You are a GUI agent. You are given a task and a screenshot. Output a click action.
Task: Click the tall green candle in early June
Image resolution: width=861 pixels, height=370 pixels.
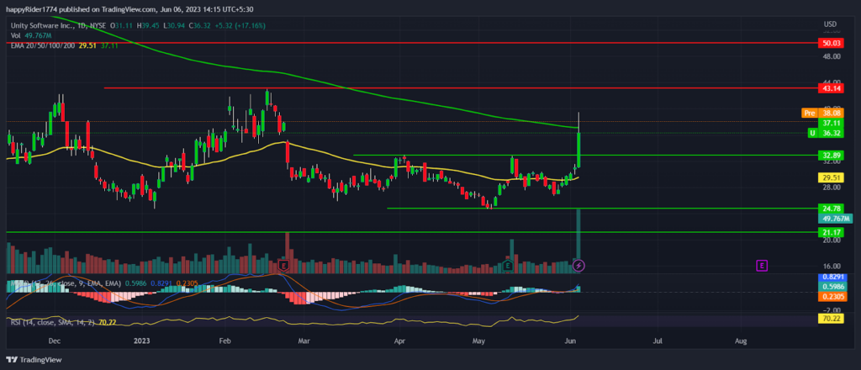tap(578, 150)
